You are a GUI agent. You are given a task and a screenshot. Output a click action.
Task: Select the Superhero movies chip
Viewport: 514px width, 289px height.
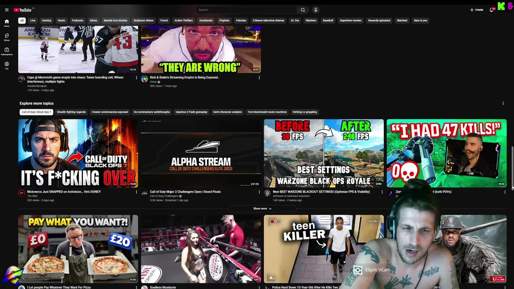351,20
